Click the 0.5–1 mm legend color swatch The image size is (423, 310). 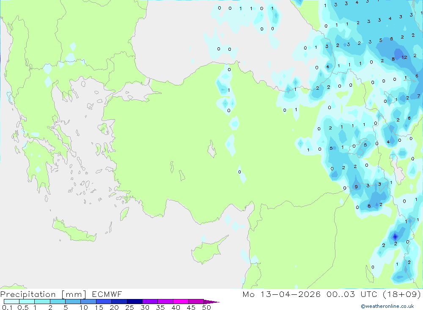coord(27,302)
